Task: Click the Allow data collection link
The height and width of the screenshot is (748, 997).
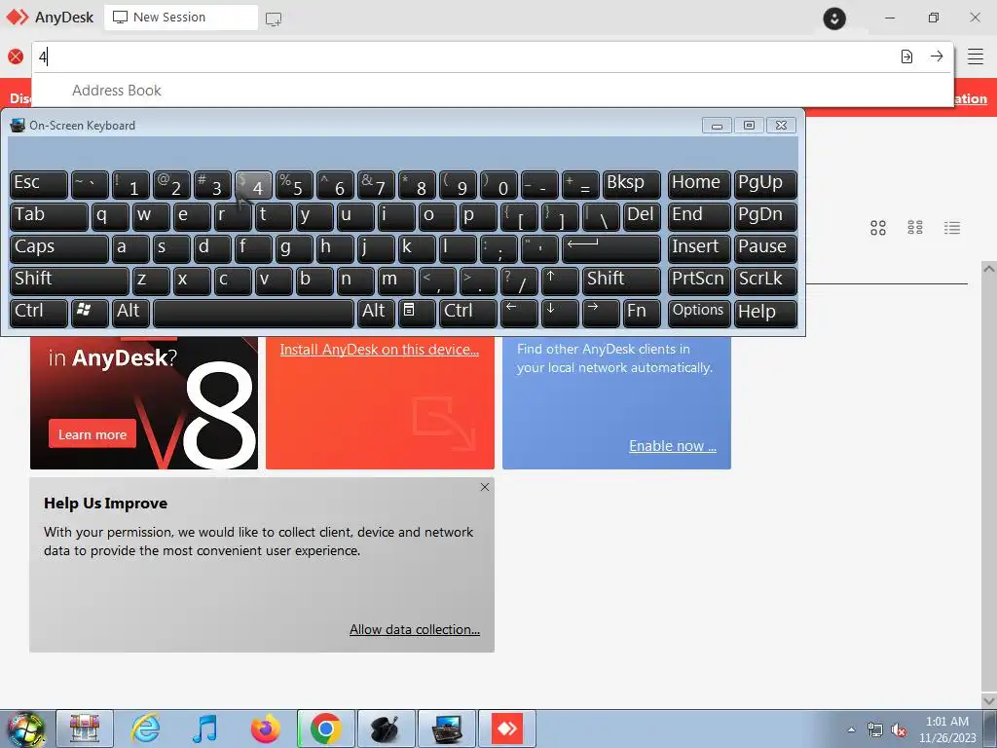Action: [415, 629]
